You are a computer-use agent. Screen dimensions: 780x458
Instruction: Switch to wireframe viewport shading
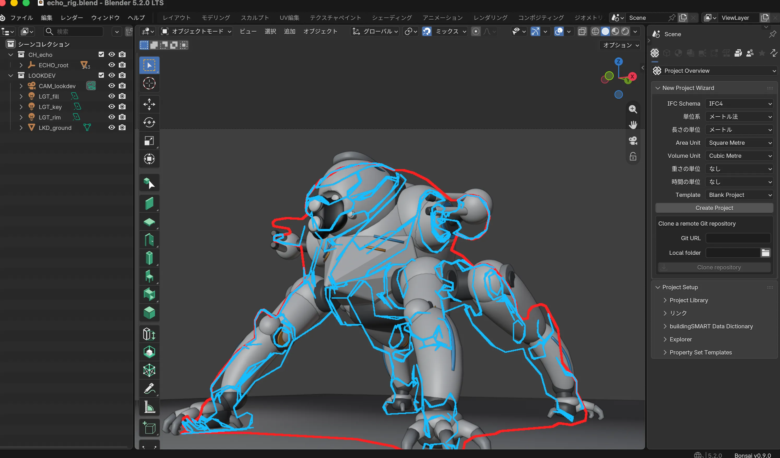click(595, 31)
